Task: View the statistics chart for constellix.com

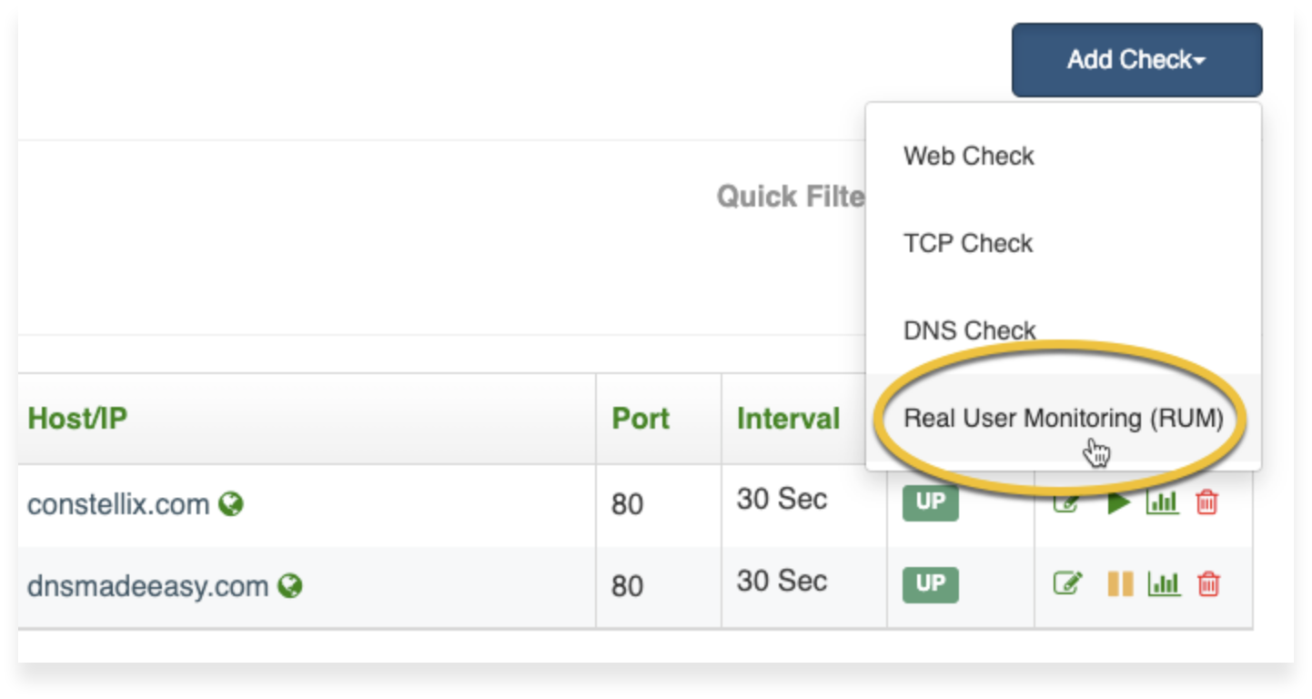Action: click(1162, 502)
